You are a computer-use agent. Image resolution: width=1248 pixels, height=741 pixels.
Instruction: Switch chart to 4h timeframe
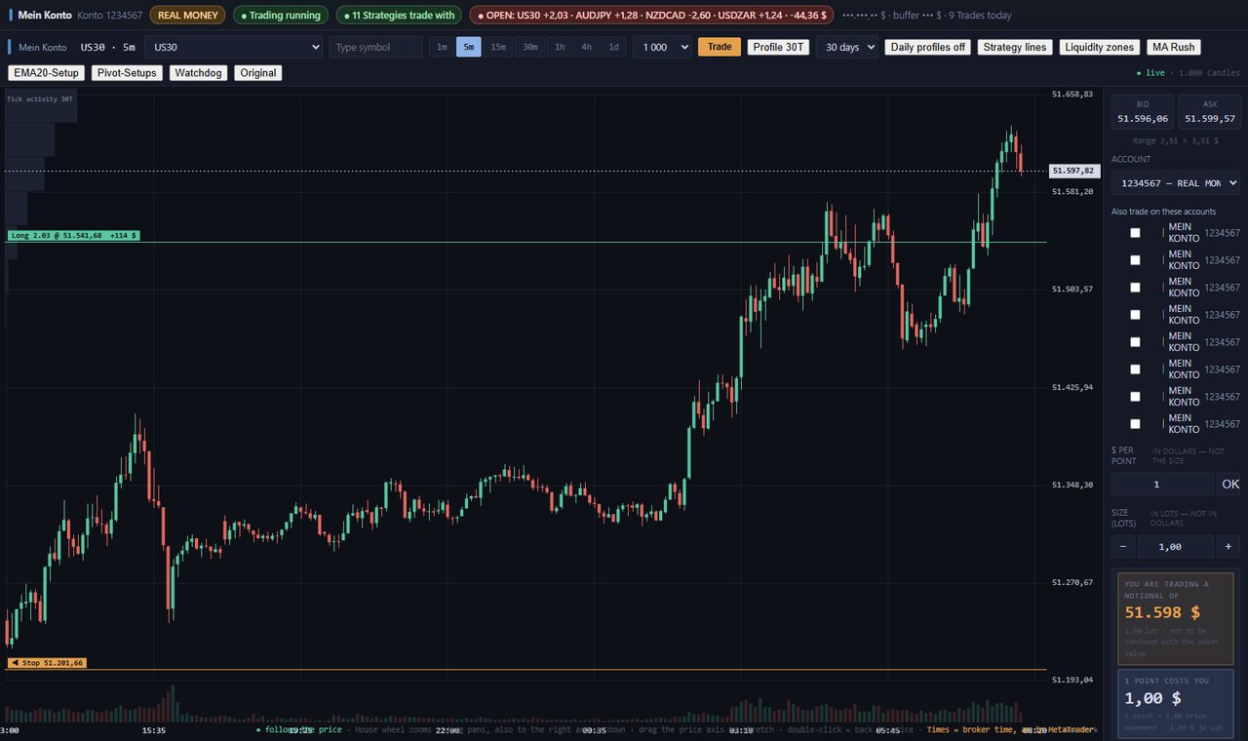(586, 47)
